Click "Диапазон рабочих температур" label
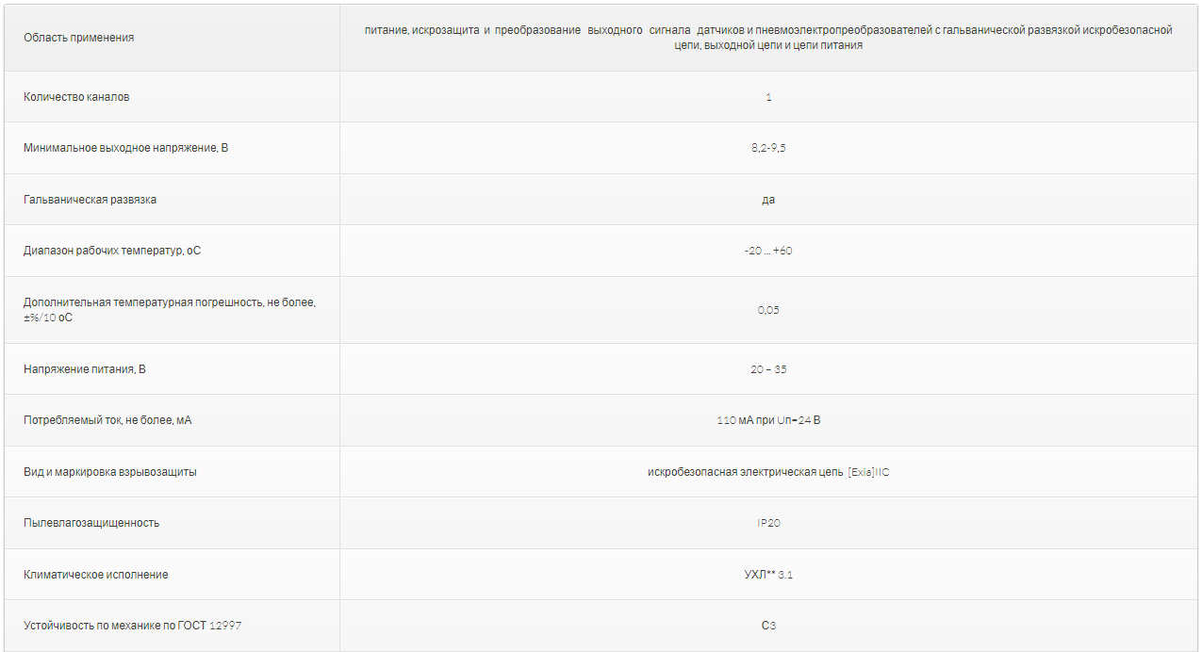Image resolution: width=1202 pixels, height=652 pixels. pos(112,251)
